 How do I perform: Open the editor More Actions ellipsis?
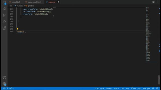[x=157, y=2]
